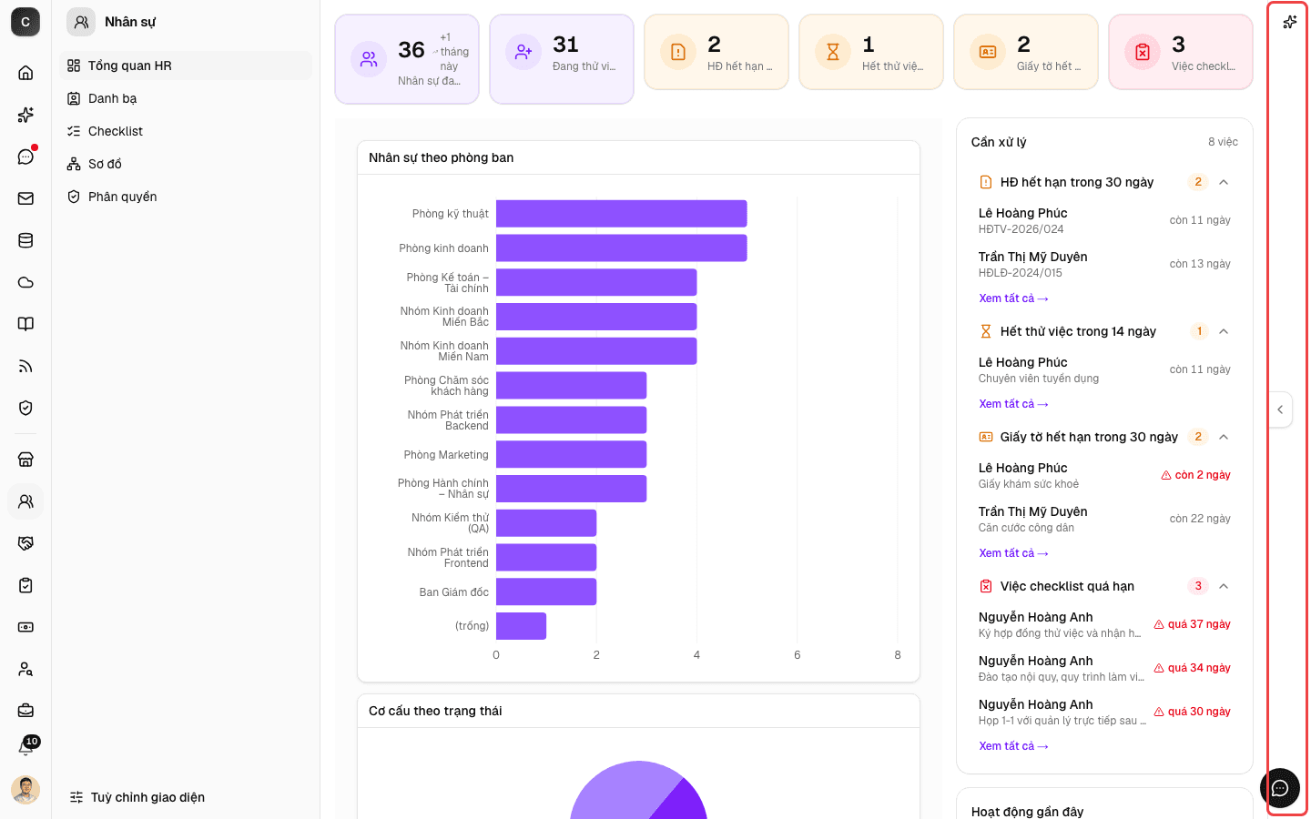Open the database icon in left rail
The image size is (1311, 819).
pos(25,240)
